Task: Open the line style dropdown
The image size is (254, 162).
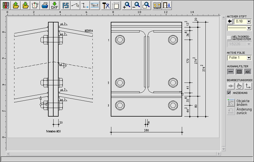Action: [x=249, y=28]
